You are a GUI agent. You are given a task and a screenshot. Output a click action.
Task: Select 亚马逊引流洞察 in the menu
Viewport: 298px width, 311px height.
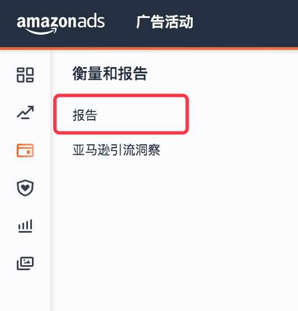pyautogui.click(x=116, y=150)
